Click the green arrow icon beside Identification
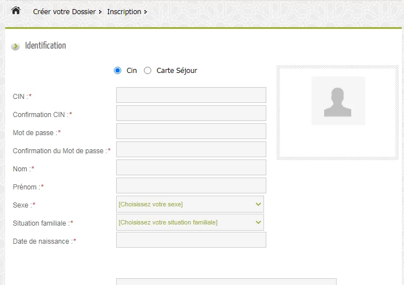 click(15, 46)
